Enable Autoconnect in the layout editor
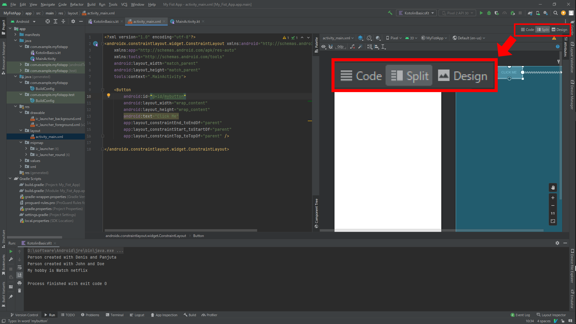 331,47
